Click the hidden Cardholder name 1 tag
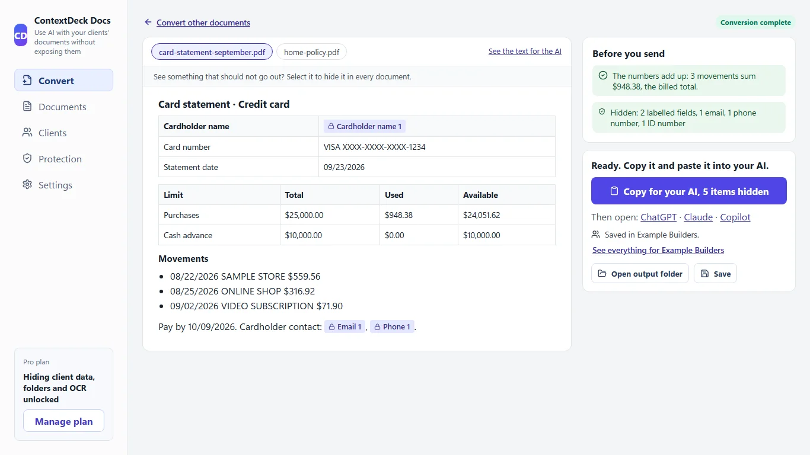Viewport: 810px width, 455px height. (365, 126)
